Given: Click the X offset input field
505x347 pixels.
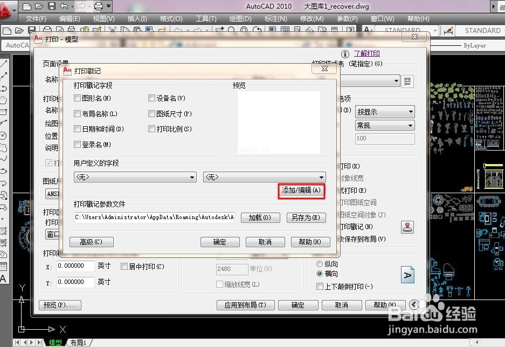Looking at the screenshot, I should click(x=75, y=266).
